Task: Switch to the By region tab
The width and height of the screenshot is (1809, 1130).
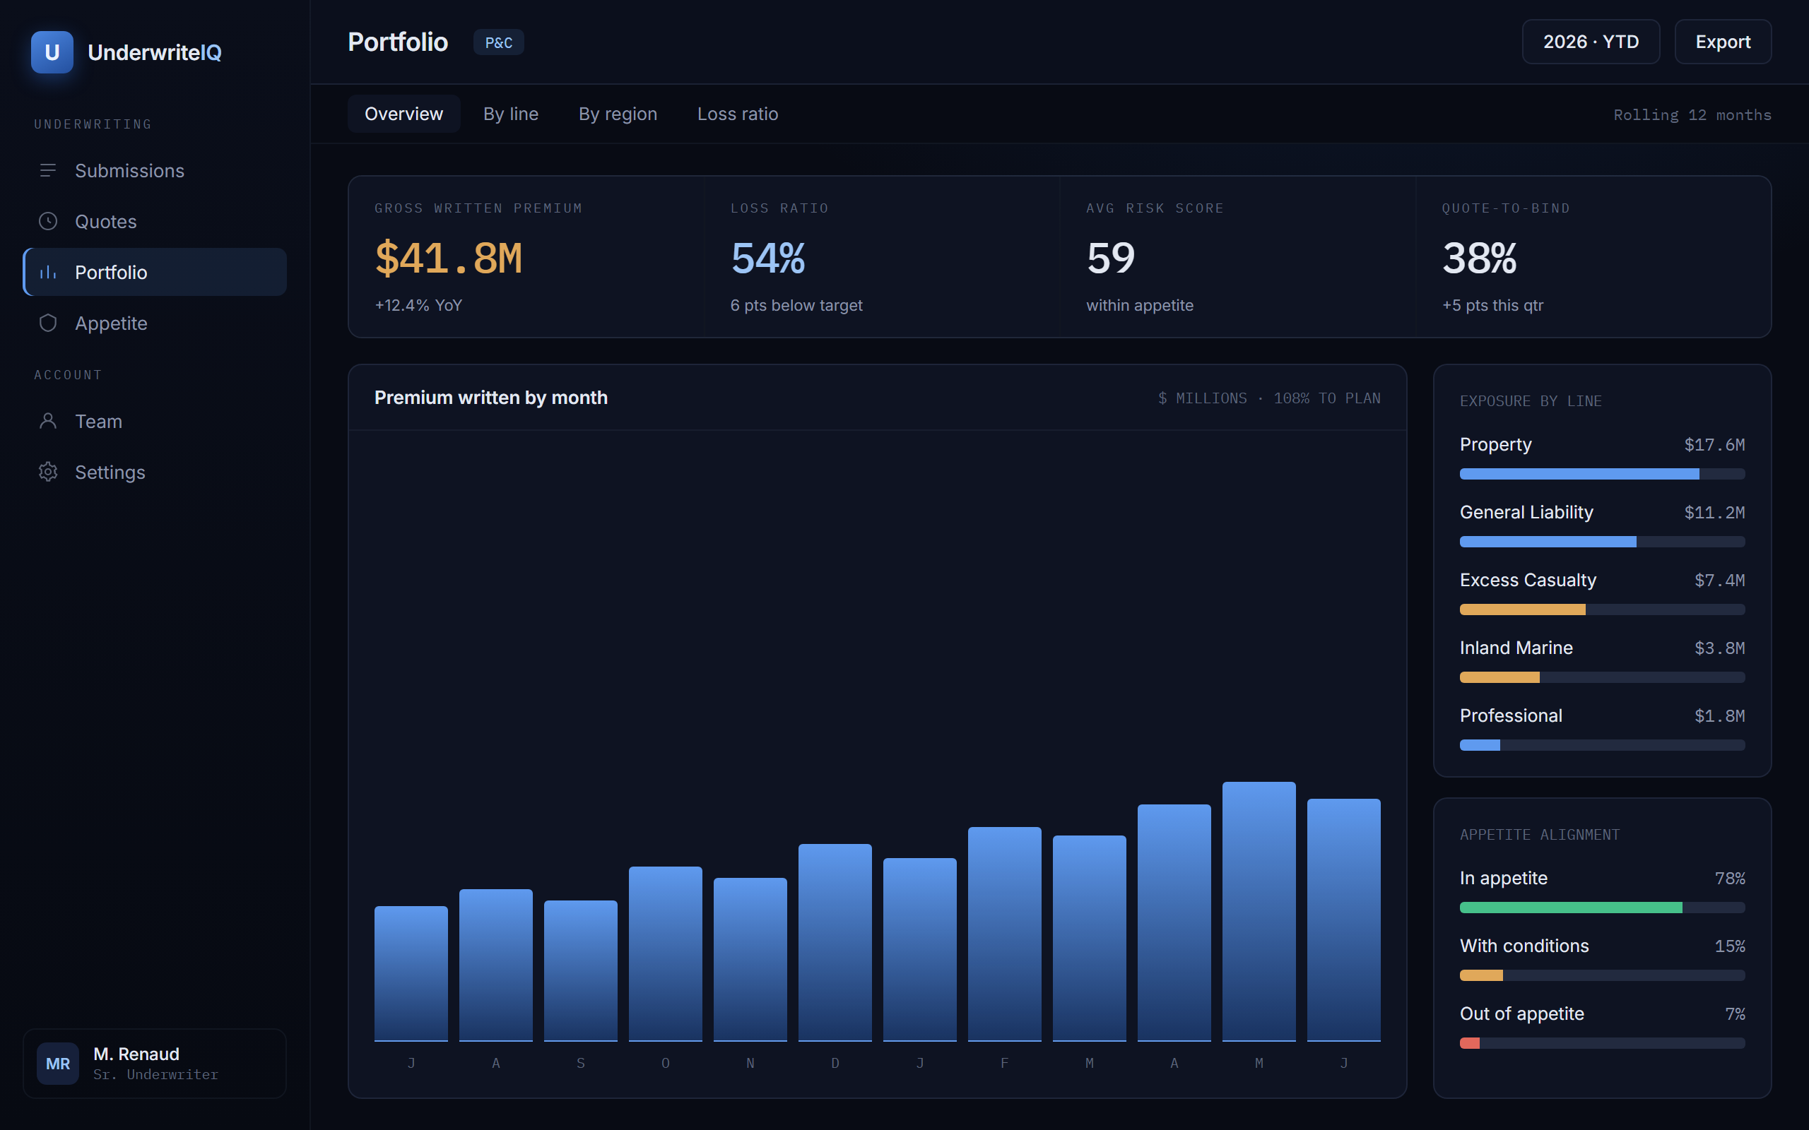Action: pyautogui.click(x=618, y=114)
